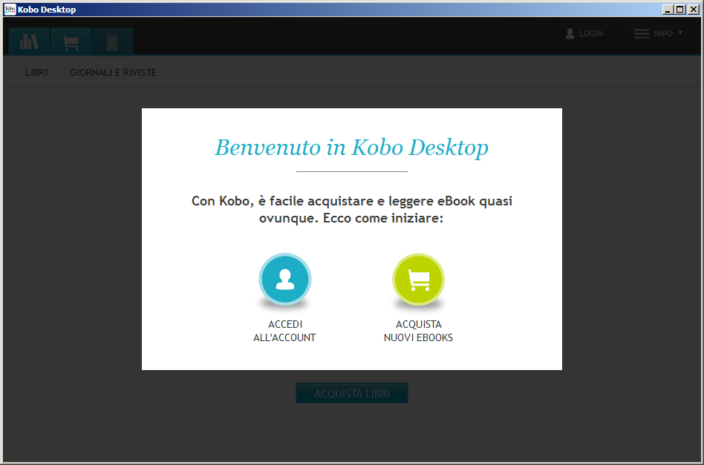
Task: Open the eReader device tab icon
Action: [112, 42]
